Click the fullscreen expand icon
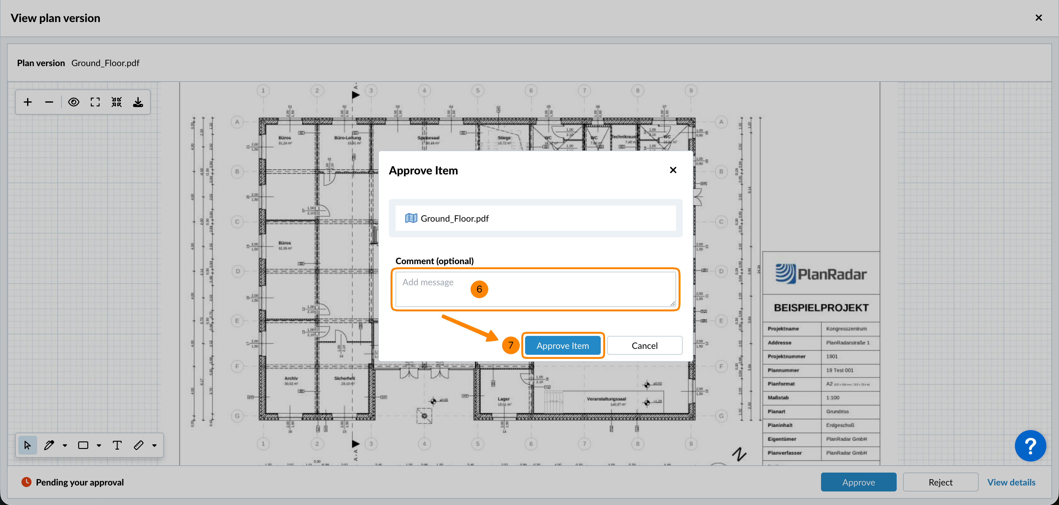The height and width of the screenshot is (505, 1059). pyautogui.click(x=95, y=102)
